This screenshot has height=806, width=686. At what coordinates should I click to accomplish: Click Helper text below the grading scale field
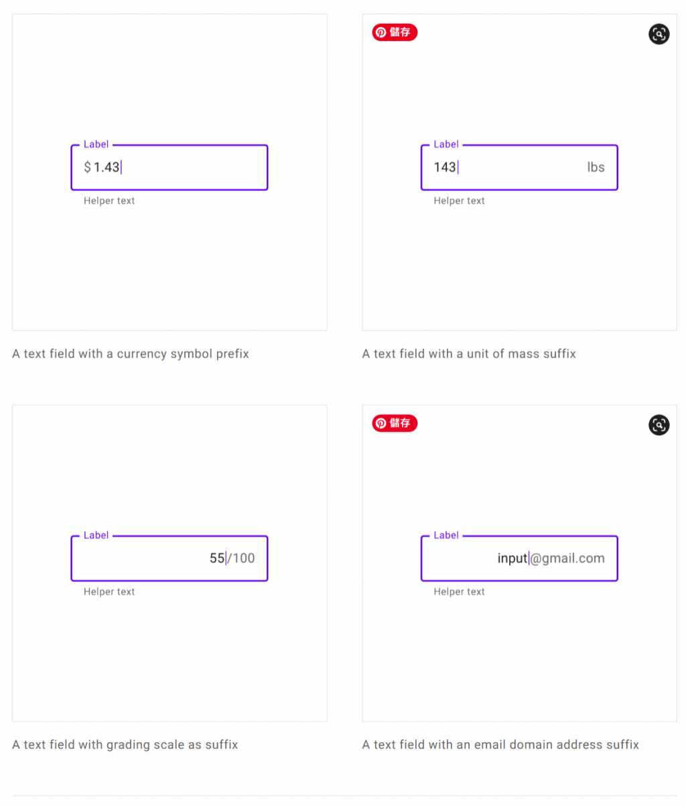point(109,591)
